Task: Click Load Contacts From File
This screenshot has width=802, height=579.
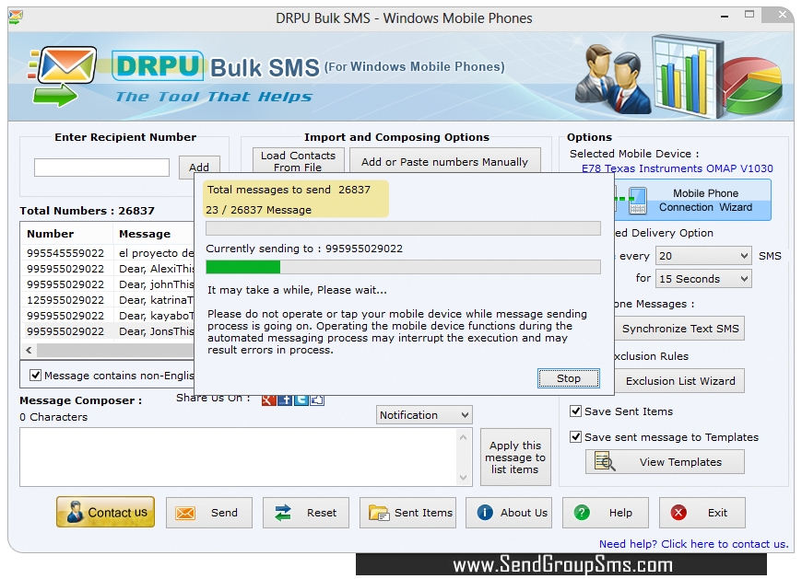Action: 298,160
